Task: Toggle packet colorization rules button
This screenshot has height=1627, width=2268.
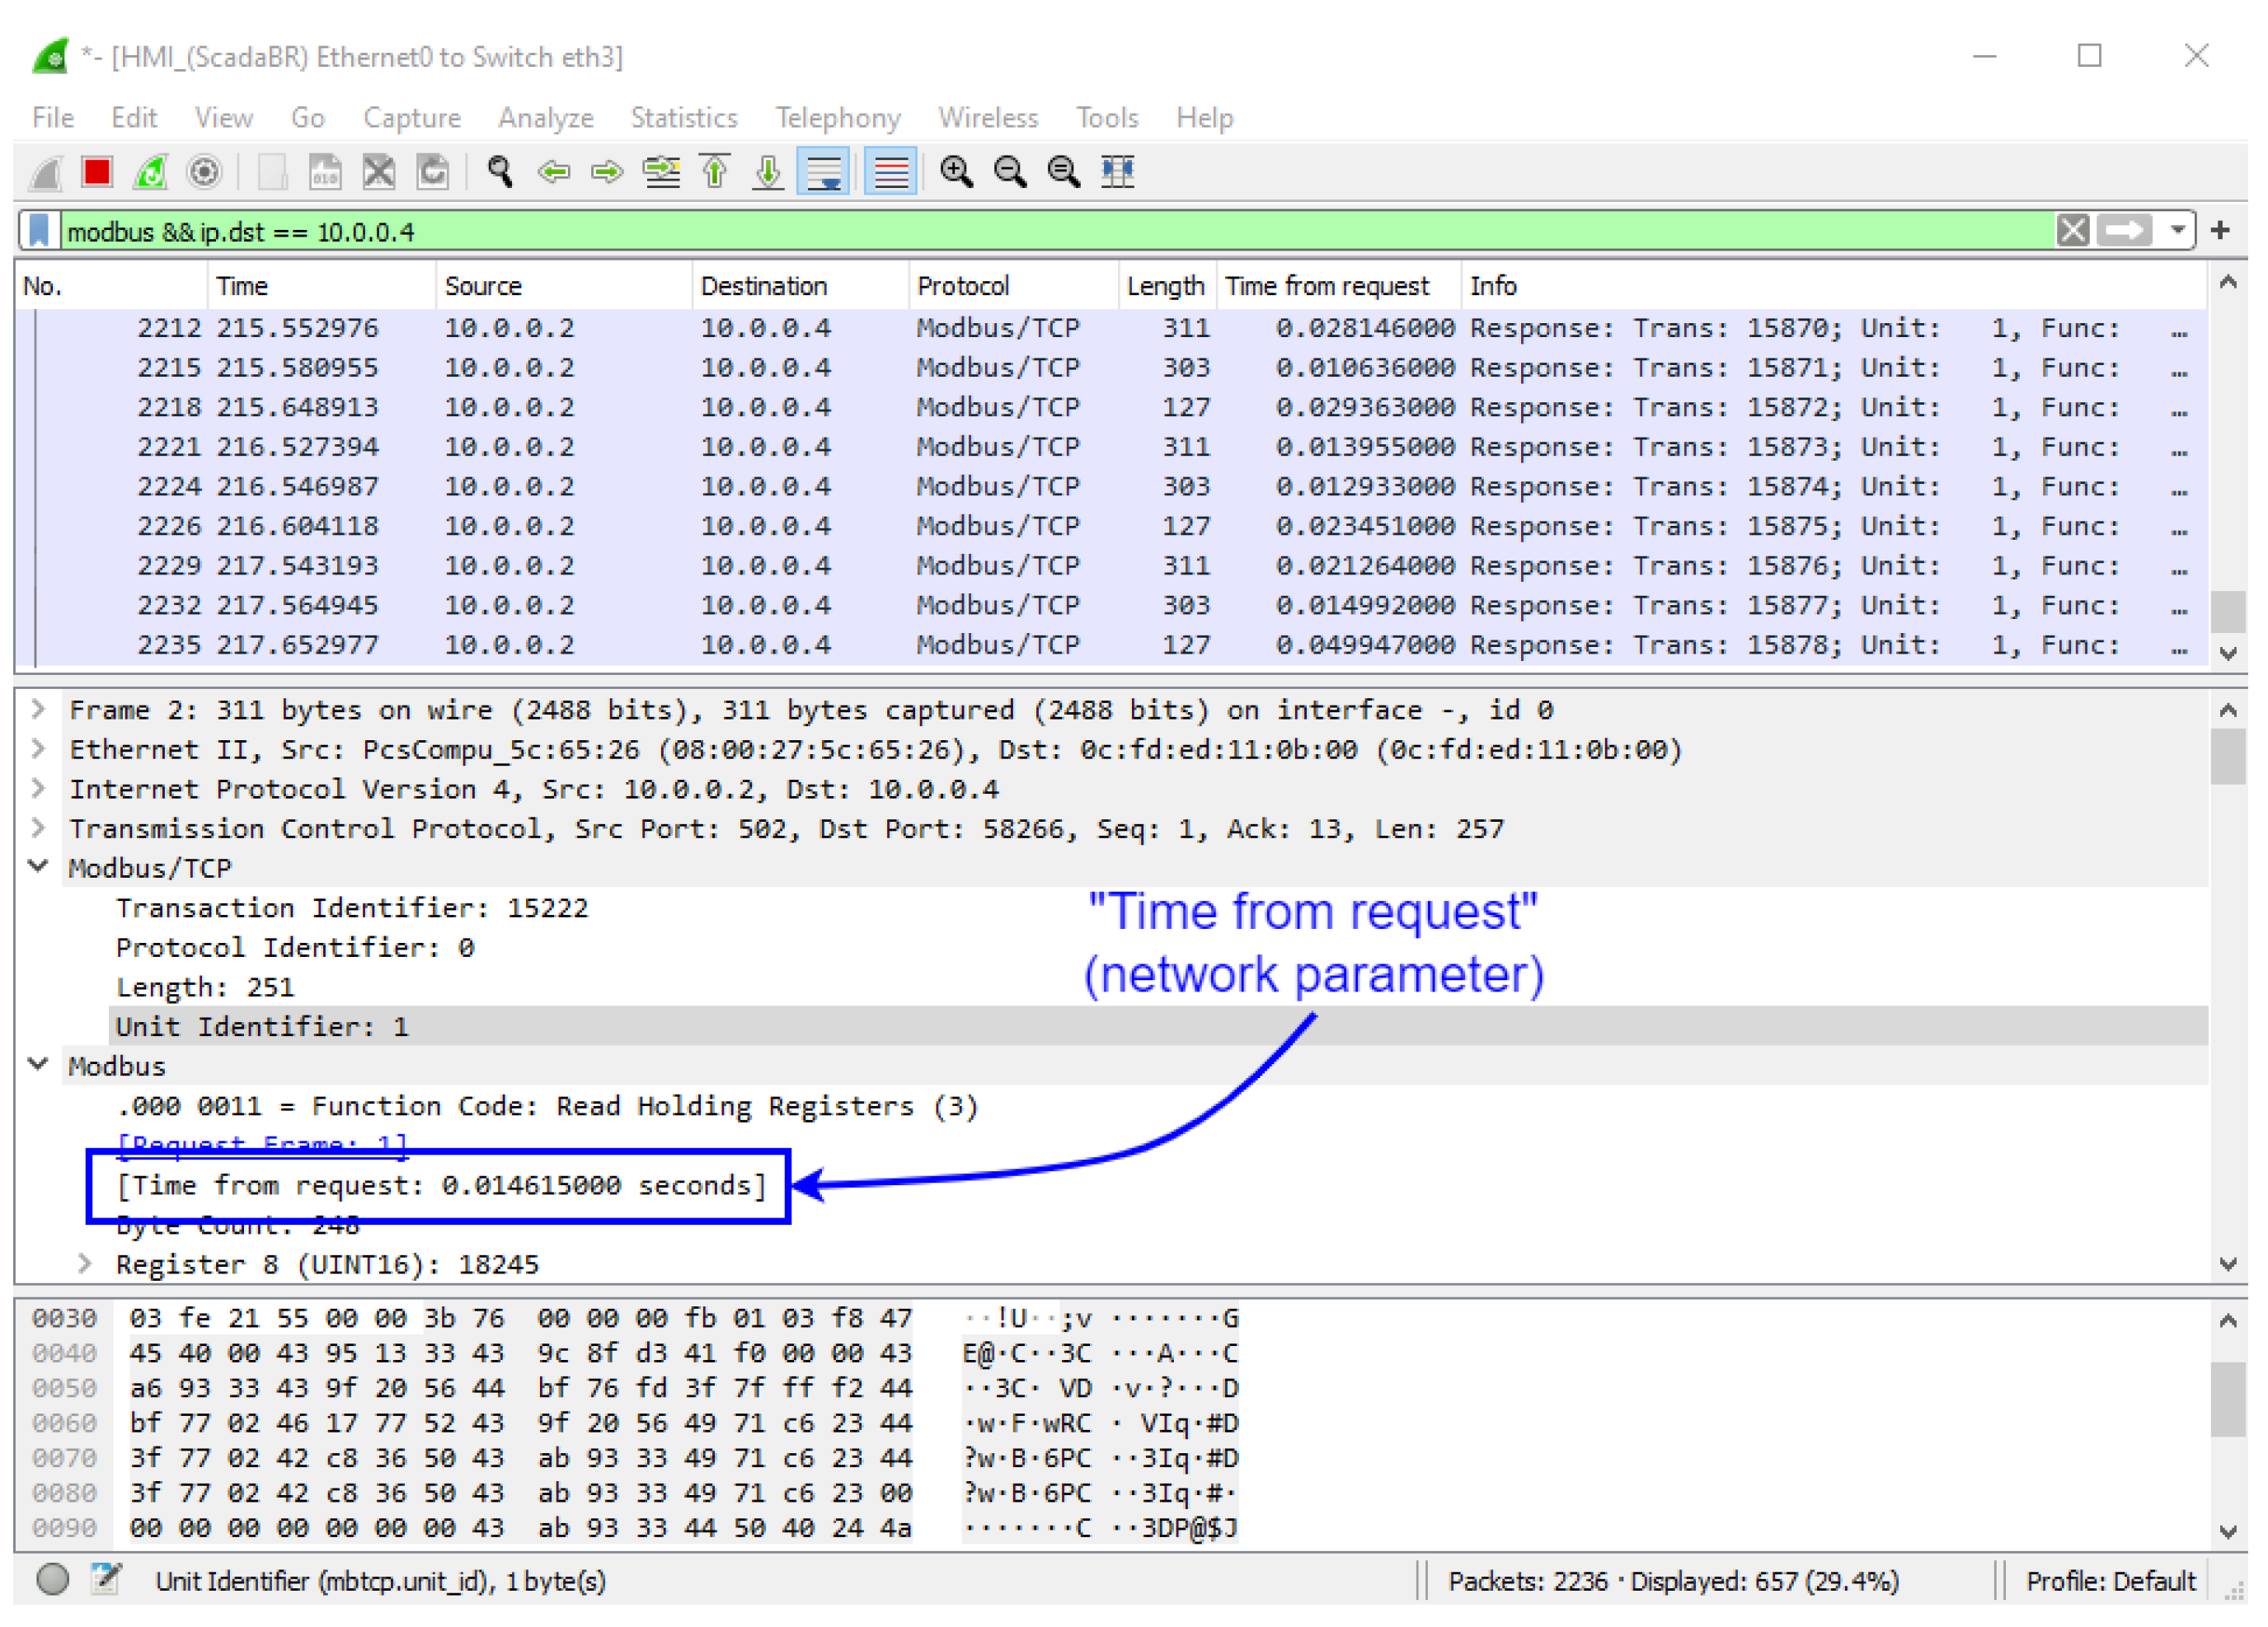Action: click(x=890, y=172)
